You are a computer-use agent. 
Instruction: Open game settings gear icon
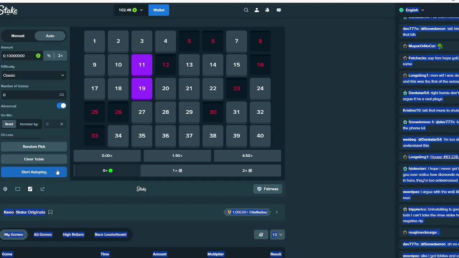click(x=5, y=189)
